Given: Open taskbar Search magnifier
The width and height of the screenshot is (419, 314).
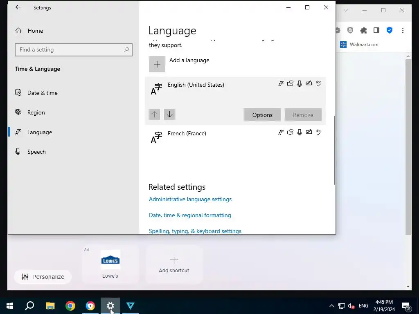Looking at the screenshot, I should coord(29,306).
